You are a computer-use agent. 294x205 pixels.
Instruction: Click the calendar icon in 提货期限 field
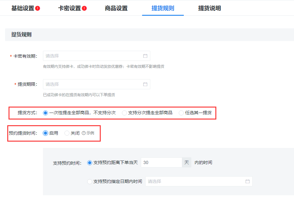[145, 84]
